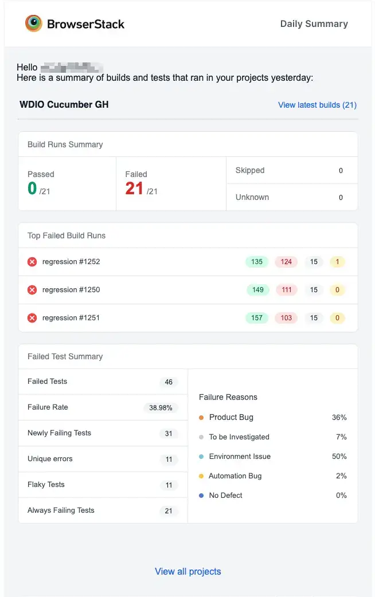Click the teal Environment Issue dot

tap(201, 457)
